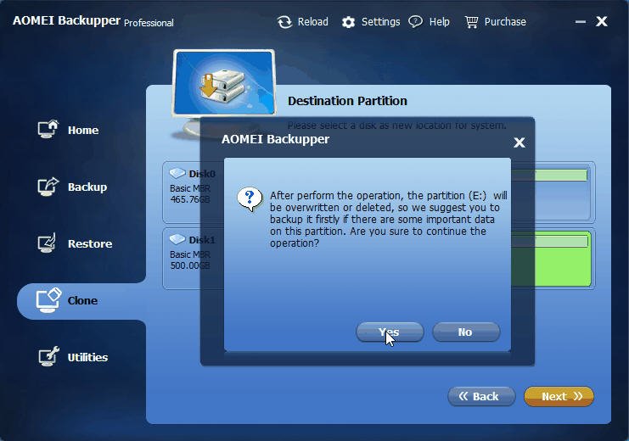The height and width of the screenshot is (441, 629).
Task: Decline the overwrite by clicking No
Action: [x=466, y=332]
